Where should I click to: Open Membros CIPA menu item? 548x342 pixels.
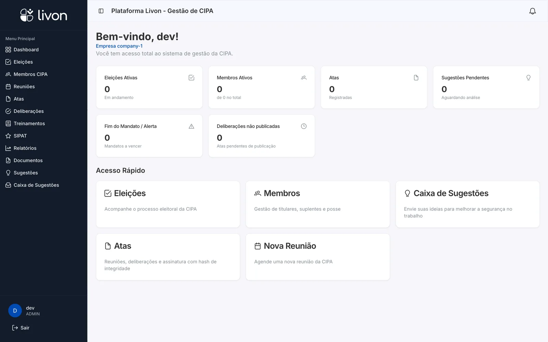point(43,74)
